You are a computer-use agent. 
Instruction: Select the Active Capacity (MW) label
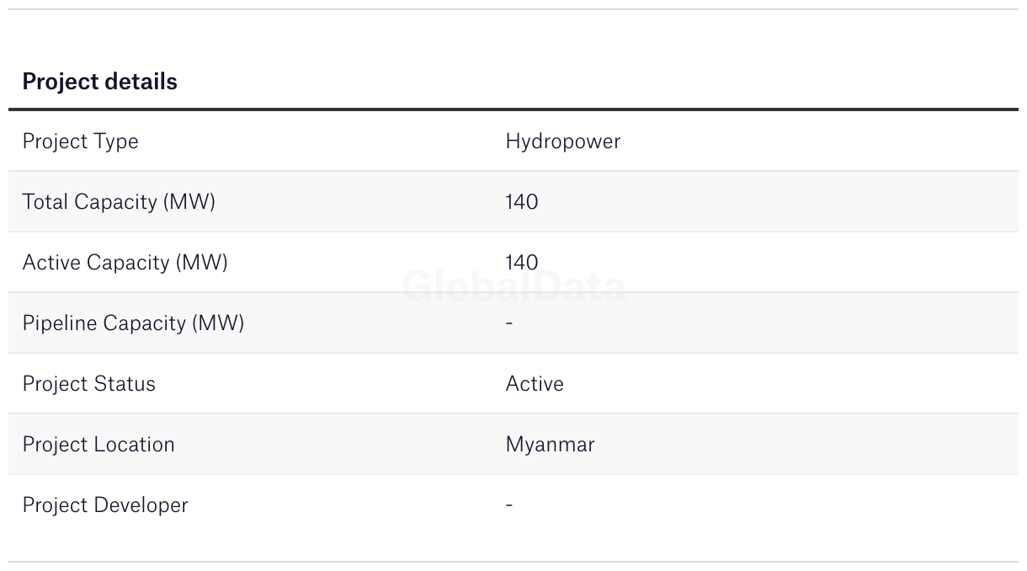(x=125, y=262)
